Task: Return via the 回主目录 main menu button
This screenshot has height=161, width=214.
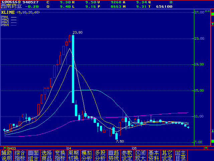Action: (181, 155)
